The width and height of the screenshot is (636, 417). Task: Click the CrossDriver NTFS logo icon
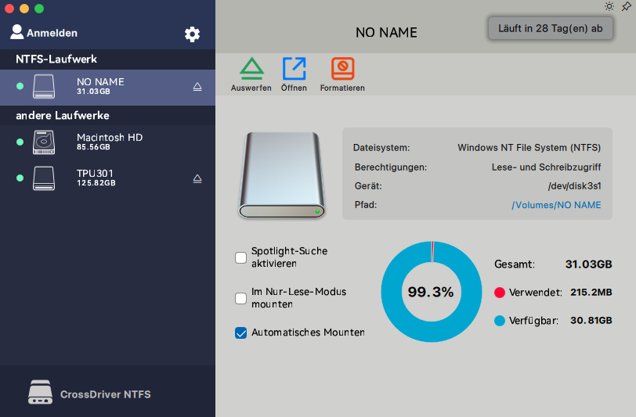40,392
